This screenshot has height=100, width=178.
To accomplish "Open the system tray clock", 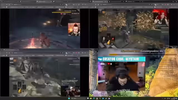I will [173, 98].
